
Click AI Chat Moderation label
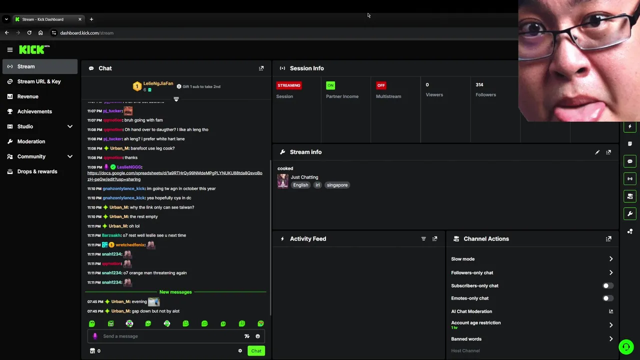pos(471,311)
